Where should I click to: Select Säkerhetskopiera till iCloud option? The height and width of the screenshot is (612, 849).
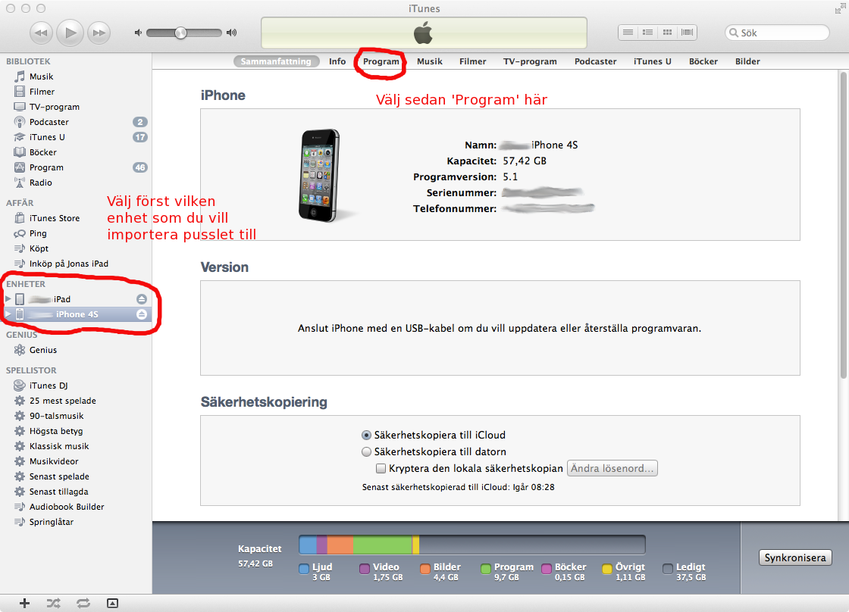367,435
